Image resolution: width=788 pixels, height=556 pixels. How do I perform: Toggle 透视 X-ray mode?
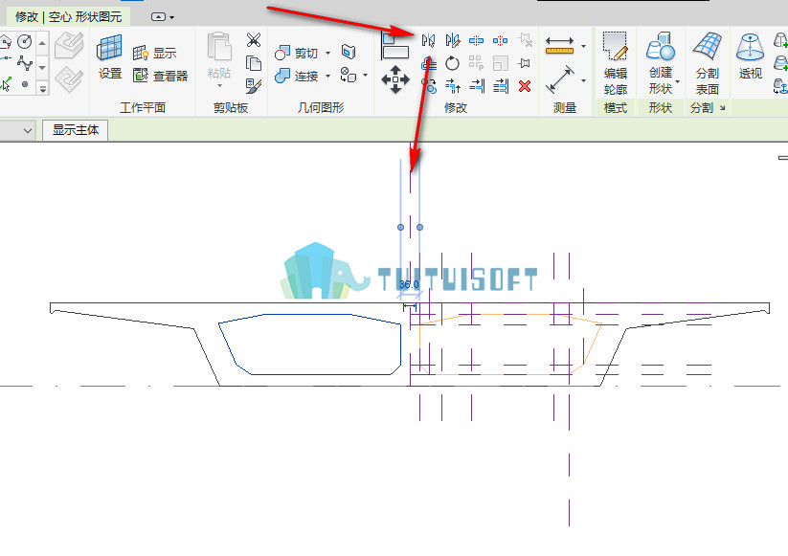751,56
